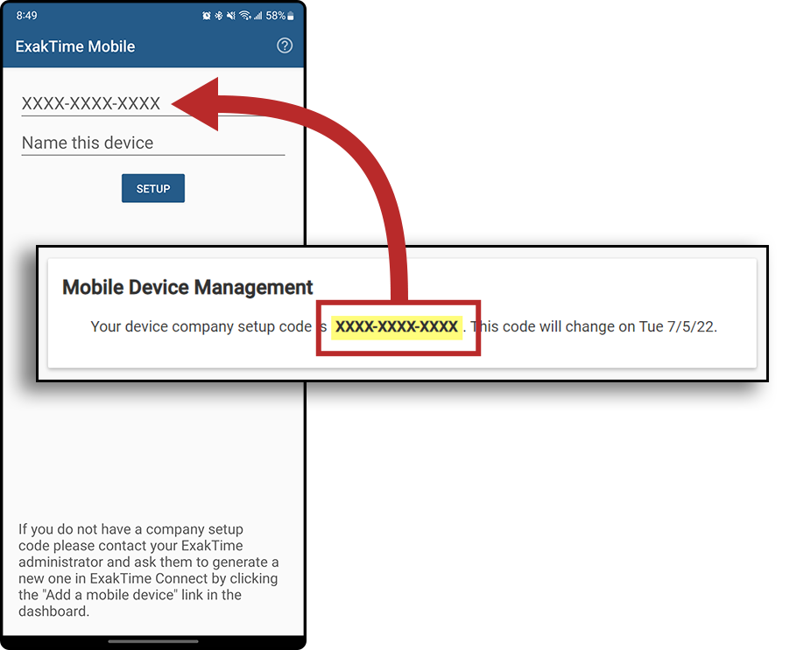Open the help question mark icon

pos(285,45)
